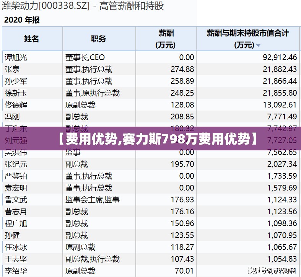Click the name 严鉴铂

[16, 176]
